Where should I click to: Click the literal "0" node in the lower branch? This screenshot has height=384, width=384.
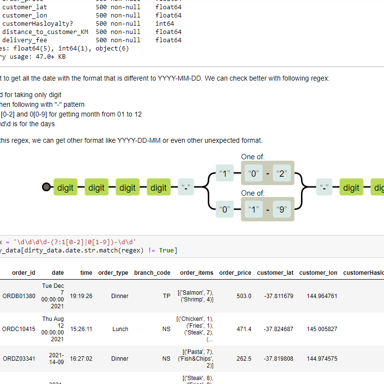coord(224,210)
